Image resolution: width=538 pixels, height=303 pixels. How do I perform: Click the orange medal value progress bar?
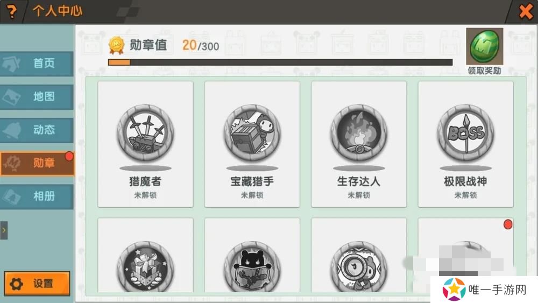click(x=280, y=62)
